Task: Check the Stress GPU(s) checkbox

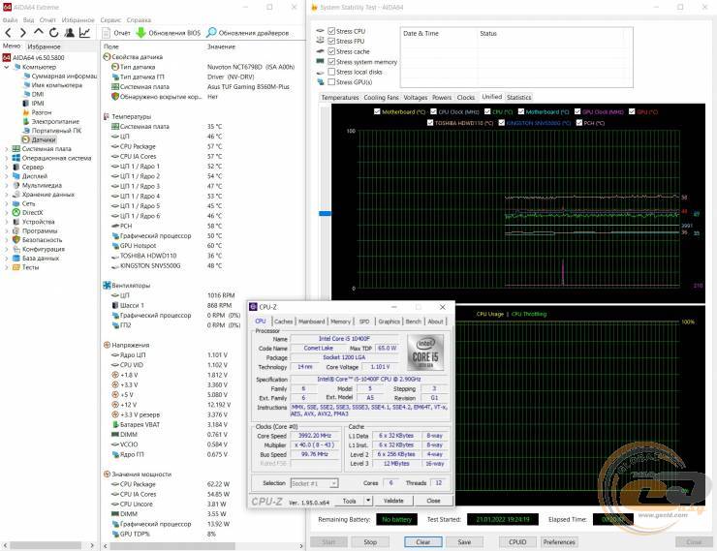Action: (x=332, y=82)
